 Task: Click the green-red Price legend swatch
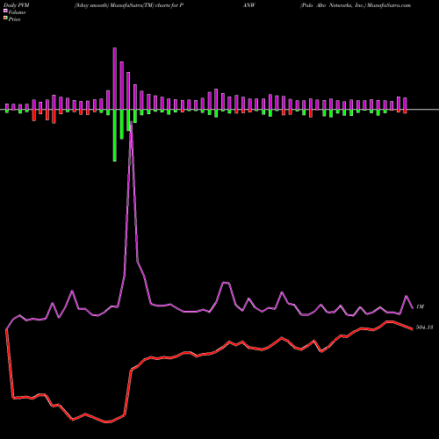(5, 18)
